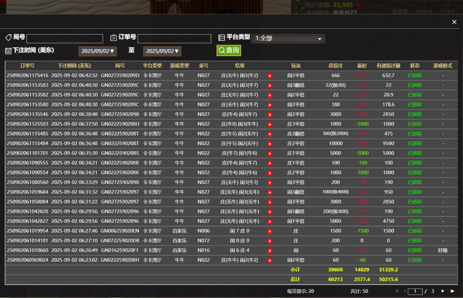Click the 下注时间 (美东) column header

click(74, 66)
